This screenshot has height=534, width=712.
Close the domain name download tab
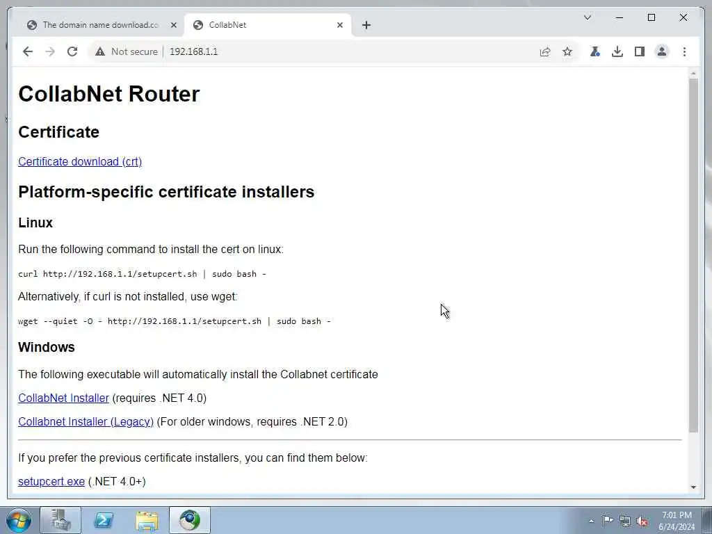[x=173, y=25]
